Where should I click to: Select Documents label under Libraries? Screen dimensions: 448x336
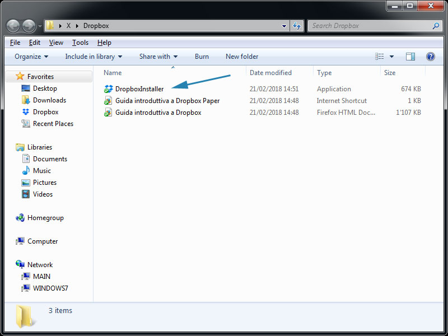pos(50,159)
